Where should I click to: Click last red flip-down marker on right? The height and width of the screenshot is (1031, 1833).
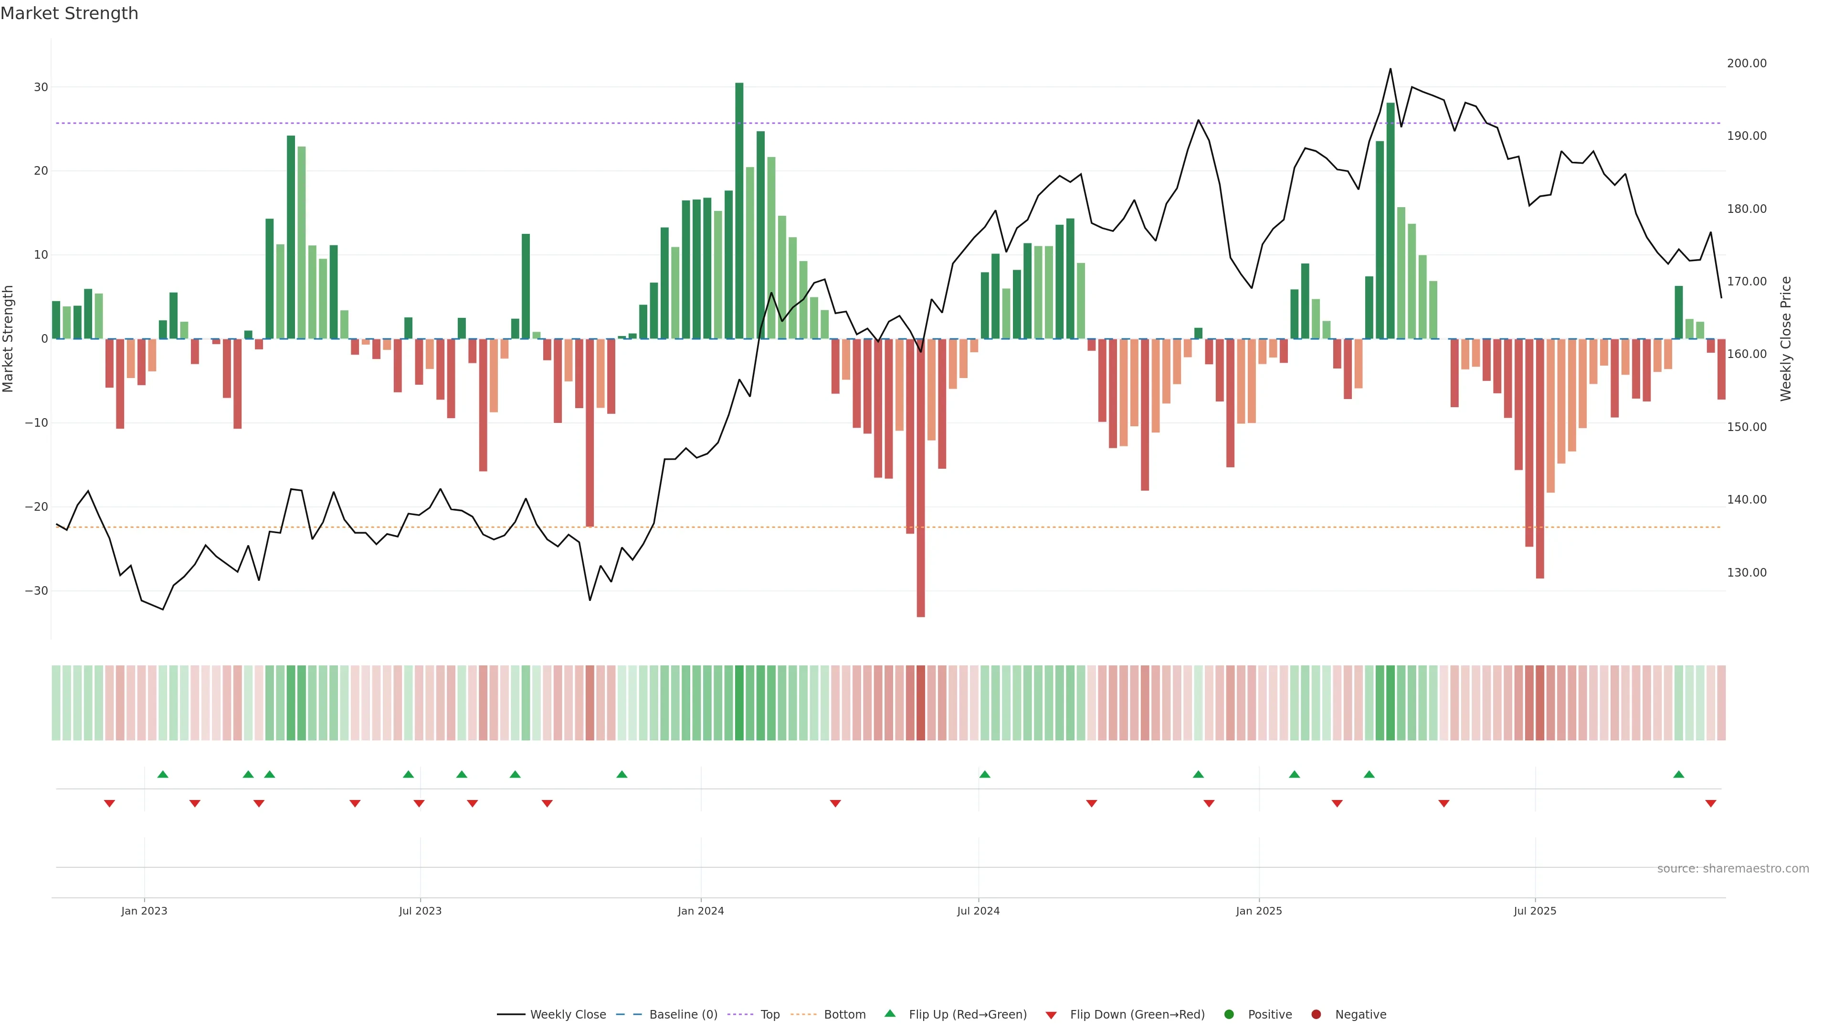point(1711,803)
